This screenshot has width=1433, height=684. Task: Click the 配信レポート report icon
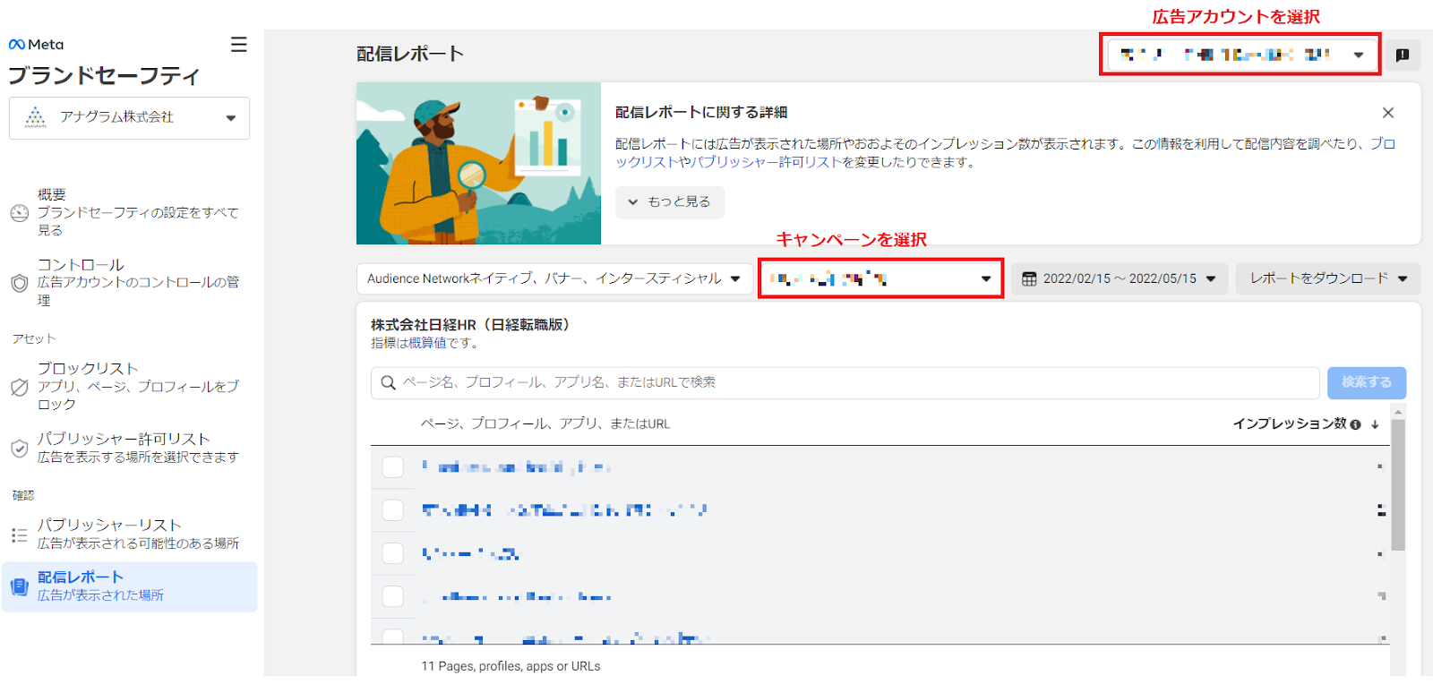(x=20, y=586)
